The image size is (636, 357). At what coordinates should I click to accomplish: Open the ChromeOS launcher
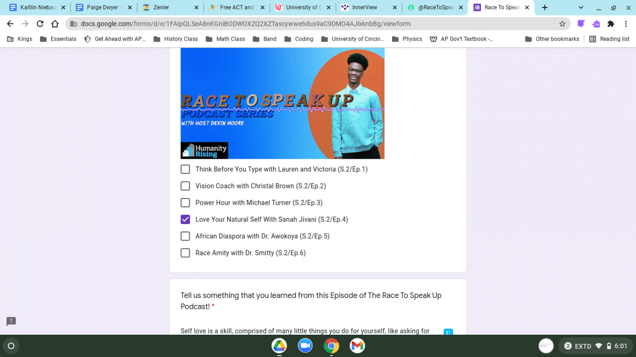[x=11, y=346]
